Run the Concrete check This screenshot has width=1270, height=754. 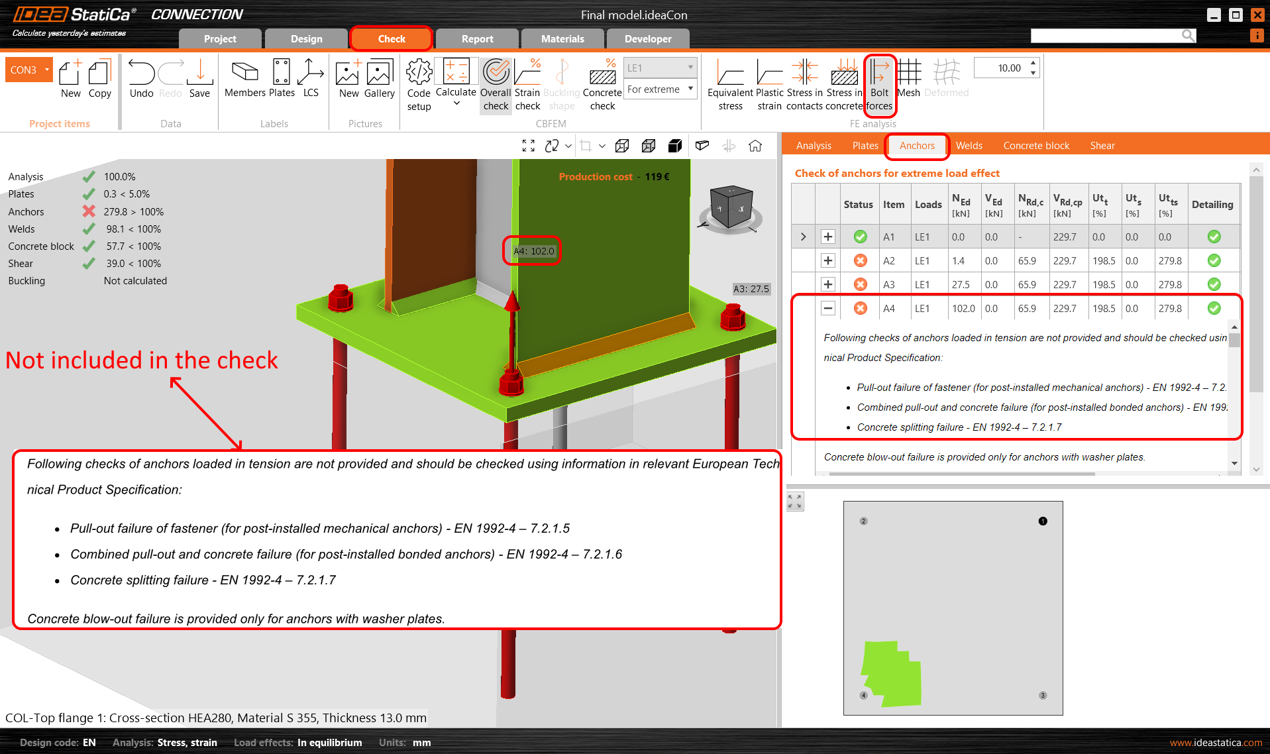point(602,85)
